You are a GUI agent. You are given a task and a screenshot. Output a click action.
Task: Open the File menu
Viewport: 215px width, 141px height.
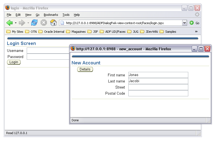coord(9,15)
